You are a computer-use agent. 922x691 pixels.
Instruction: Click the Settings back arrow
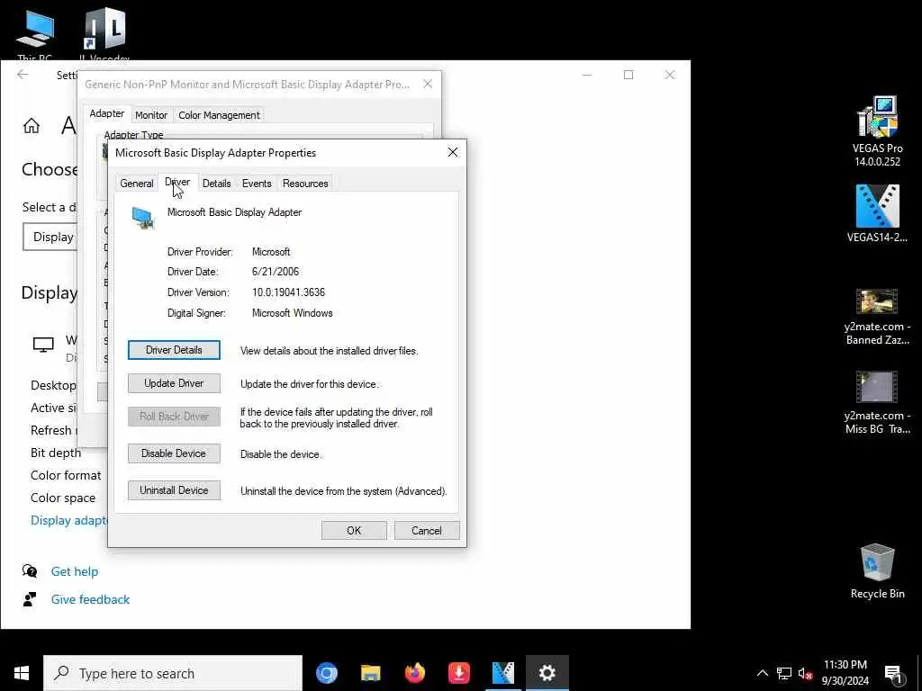23,75
